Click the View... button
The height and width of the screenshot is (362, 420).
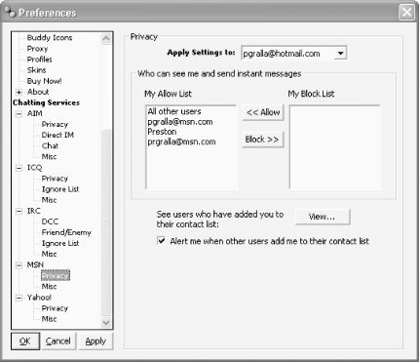coord(323,217)
